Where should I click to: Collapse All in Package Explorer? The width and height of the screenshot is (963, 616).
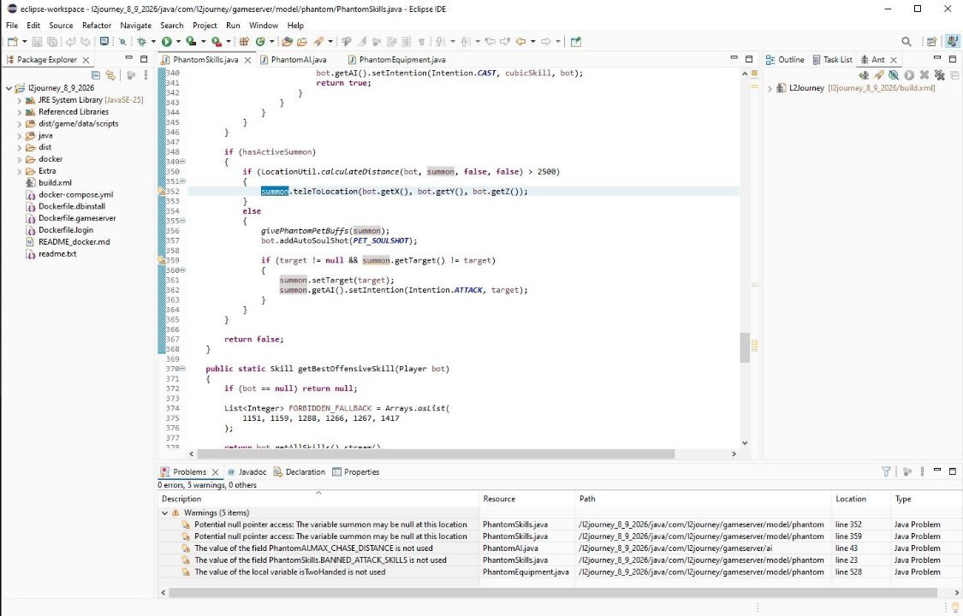tap(96, 74)
